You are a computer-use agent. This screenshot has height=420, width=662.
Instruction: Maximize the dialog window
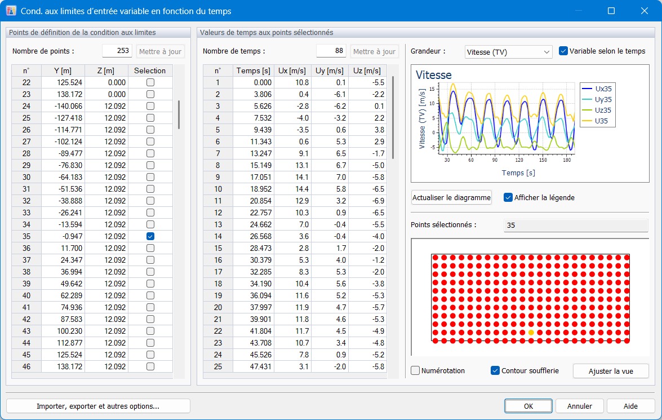[x=611, y=11]
